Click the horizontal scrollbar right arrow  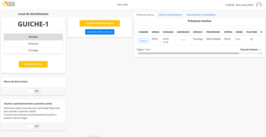[261, 53]
